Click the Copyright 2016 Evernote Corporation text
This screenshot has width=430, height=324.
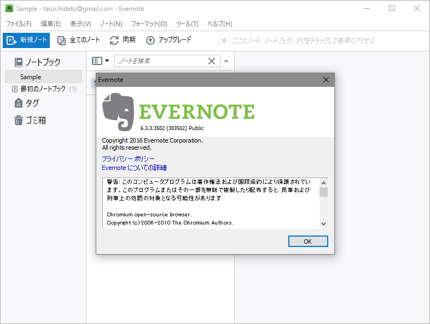point(152,140)
